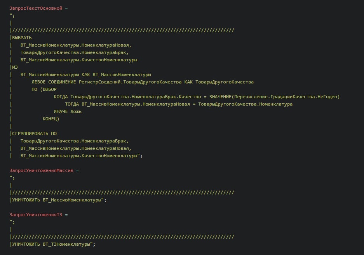Click РегистрСведений.ТоварыДругогоКачества table name
This screenshot has height=255, width=364.
click(130, 82)
